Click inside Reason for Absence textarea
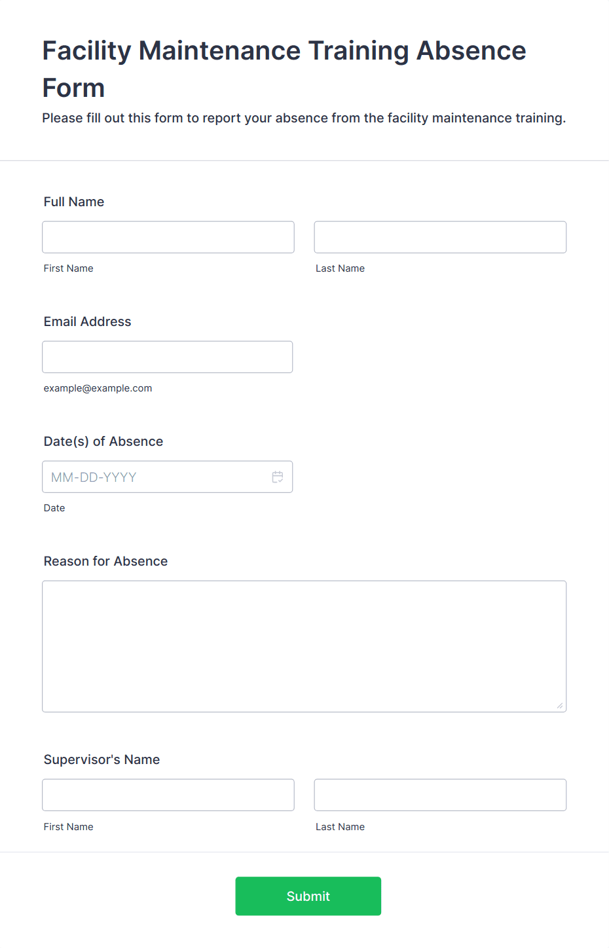Screen dimensions: 609x948 pyautogui.click(x=304, y=646)
